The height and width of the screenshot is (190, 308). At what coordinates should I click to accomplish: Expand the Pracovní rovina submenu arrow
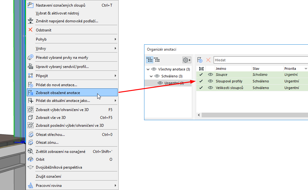[x=115, y=185]
